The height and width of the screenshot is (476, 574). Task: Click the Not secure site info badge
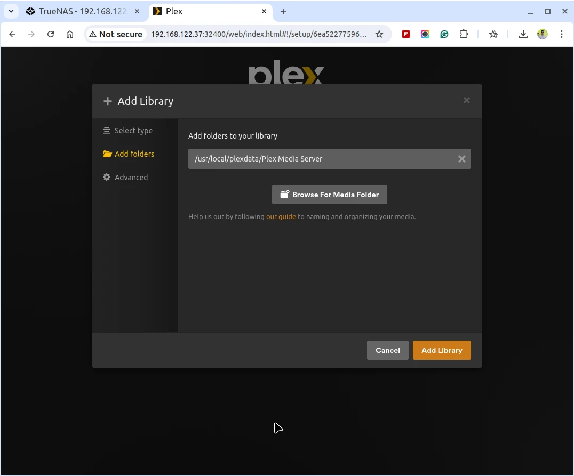116,34
